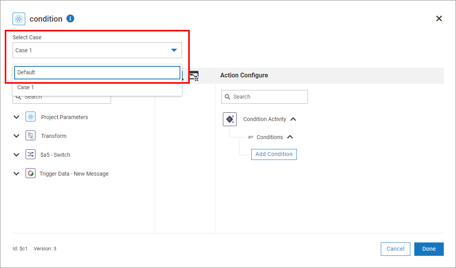Expand the $a5 - Switch node

tap(17, 155)
